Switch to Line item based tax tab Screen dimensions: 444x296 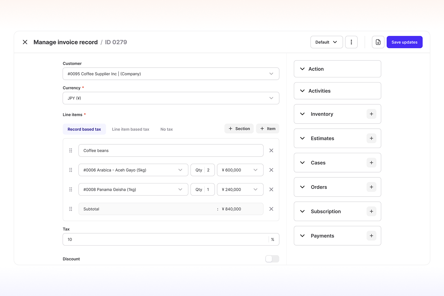click(131, 129)
